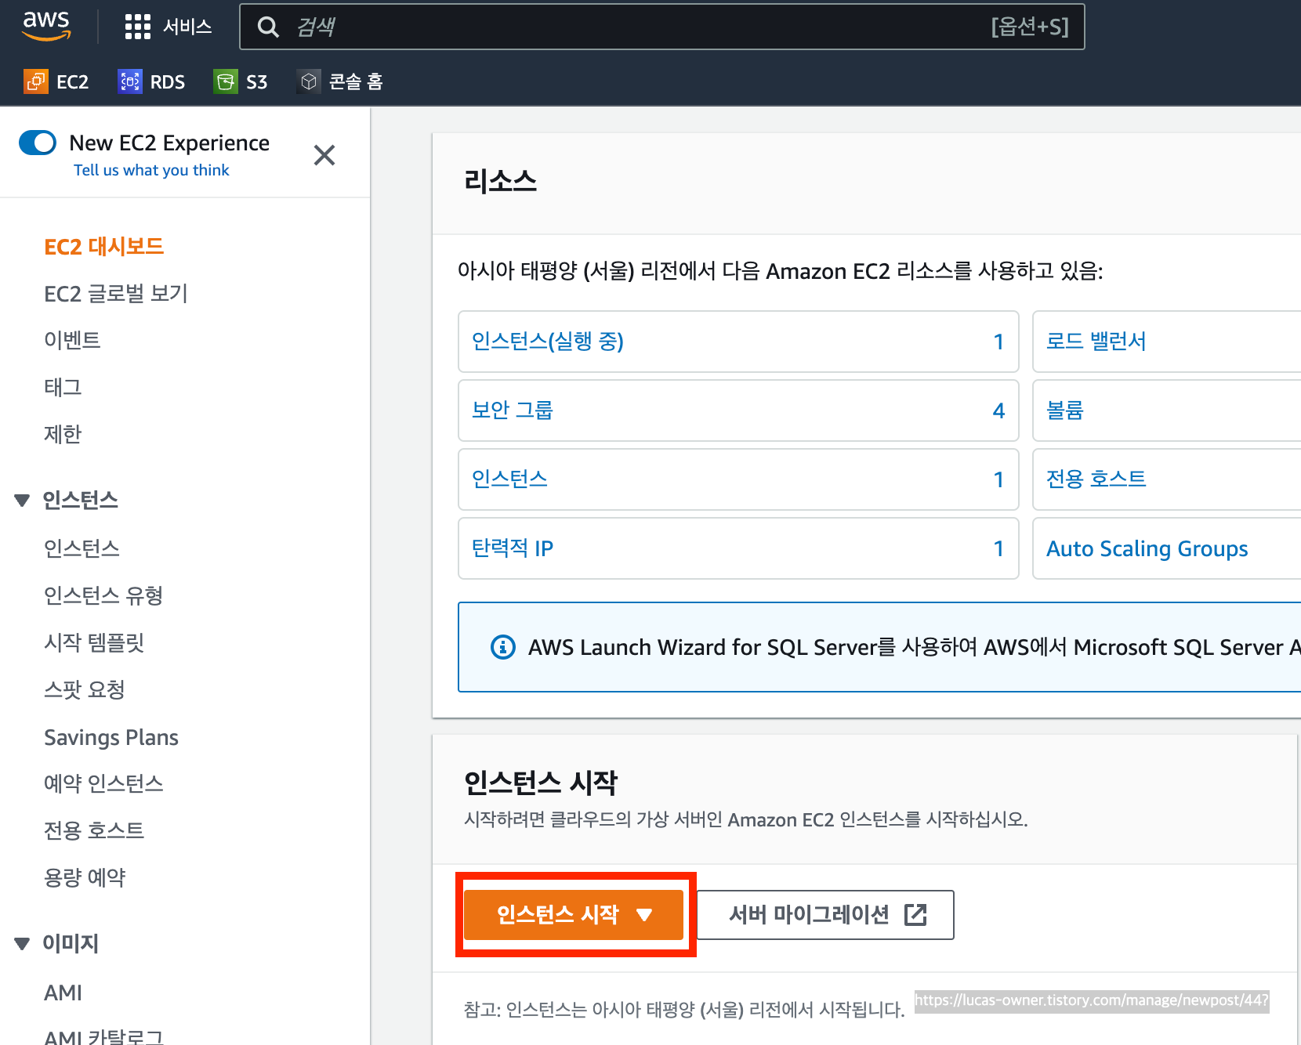Click the info icon in Launch Wizard banner

point(503,647)
